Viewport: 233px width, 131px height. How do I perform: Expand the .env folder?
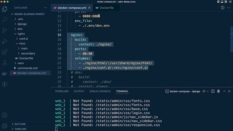20,19
